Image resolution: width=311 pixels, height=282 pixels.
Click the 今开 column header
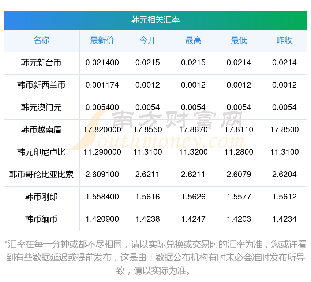pyautogui.click(x=147, y=41)
